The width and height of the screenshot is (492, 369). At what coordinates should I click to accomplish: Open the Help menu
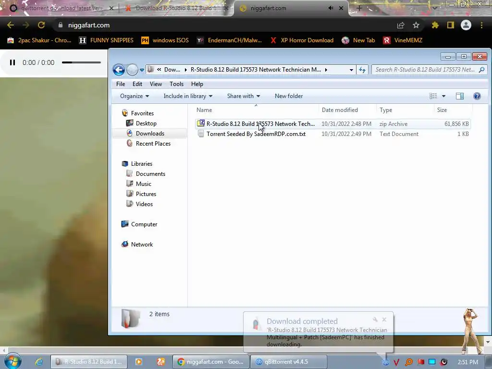197,84
